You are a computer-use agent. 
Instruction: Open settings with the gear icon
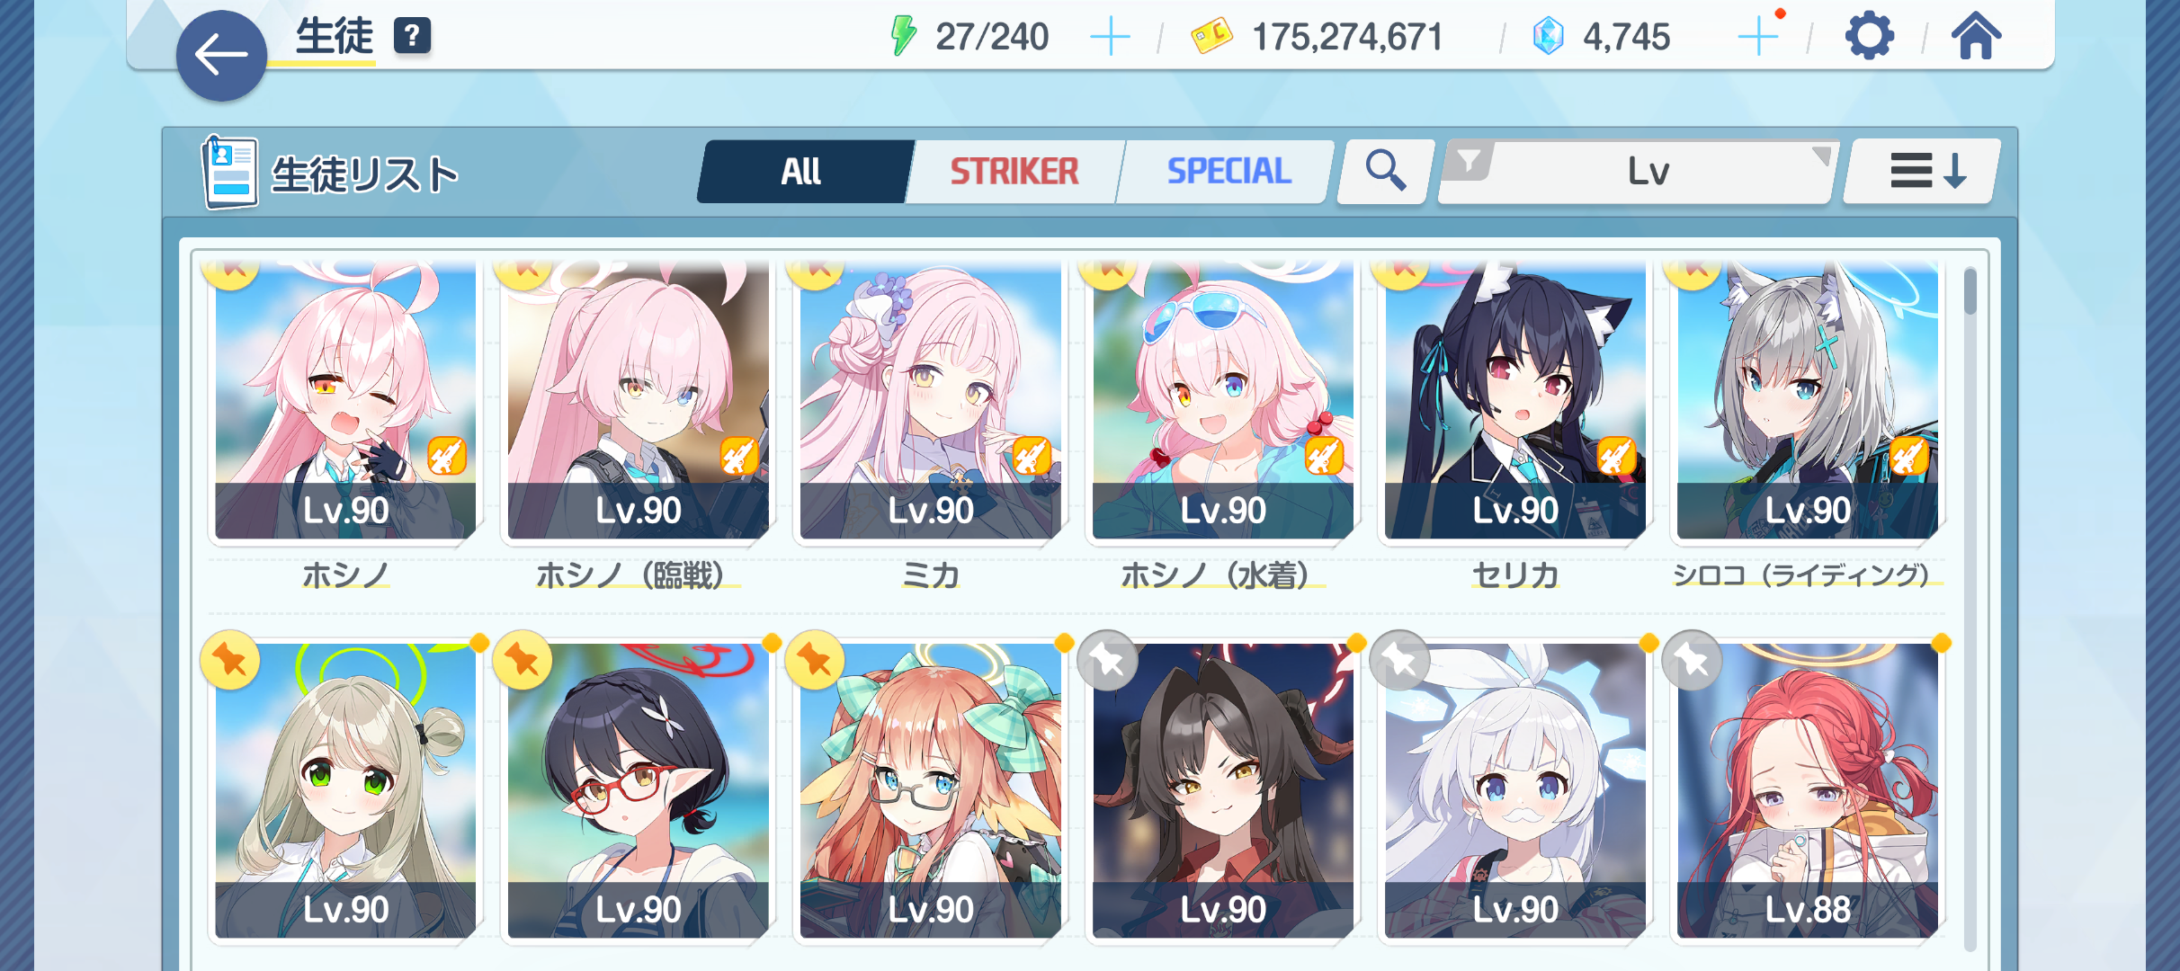pyautogui.click(x=1869, y=37)
